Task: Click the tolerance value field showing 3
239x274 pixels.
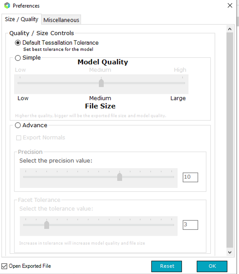Action: [x=190, y=225]
